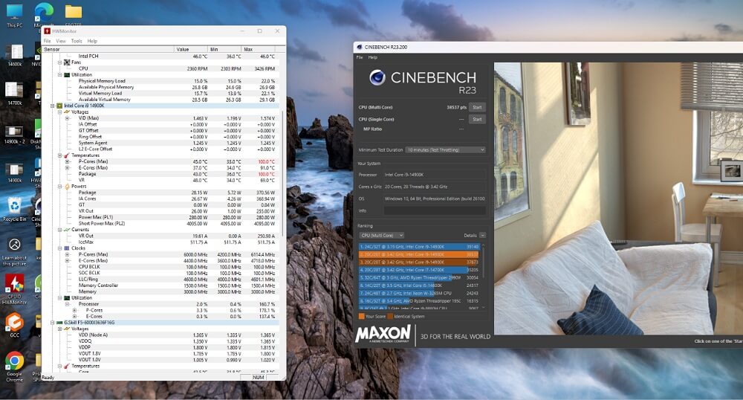The width and height of the screenshot is (743, 400).
Task: Expand the P-Cores (Max) temperature entry
Action: (x=68, y=161)
